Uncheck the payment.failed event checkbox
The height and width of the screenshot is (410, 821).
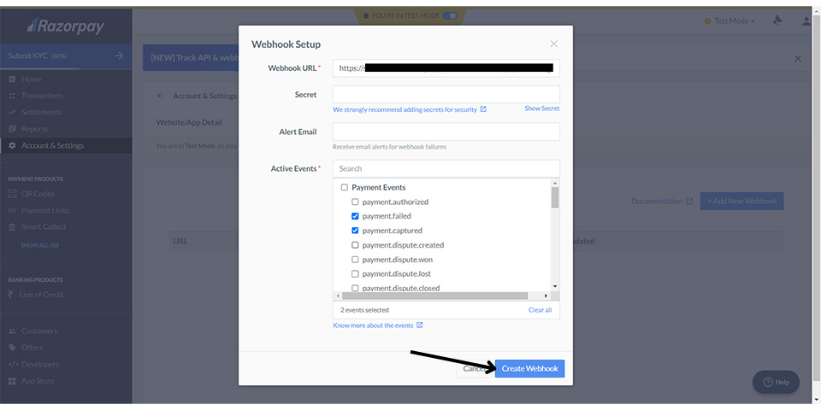click(x=355, y=217)
